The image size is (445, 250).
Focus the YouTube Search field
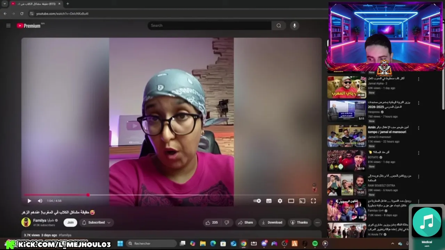[210, 25]
